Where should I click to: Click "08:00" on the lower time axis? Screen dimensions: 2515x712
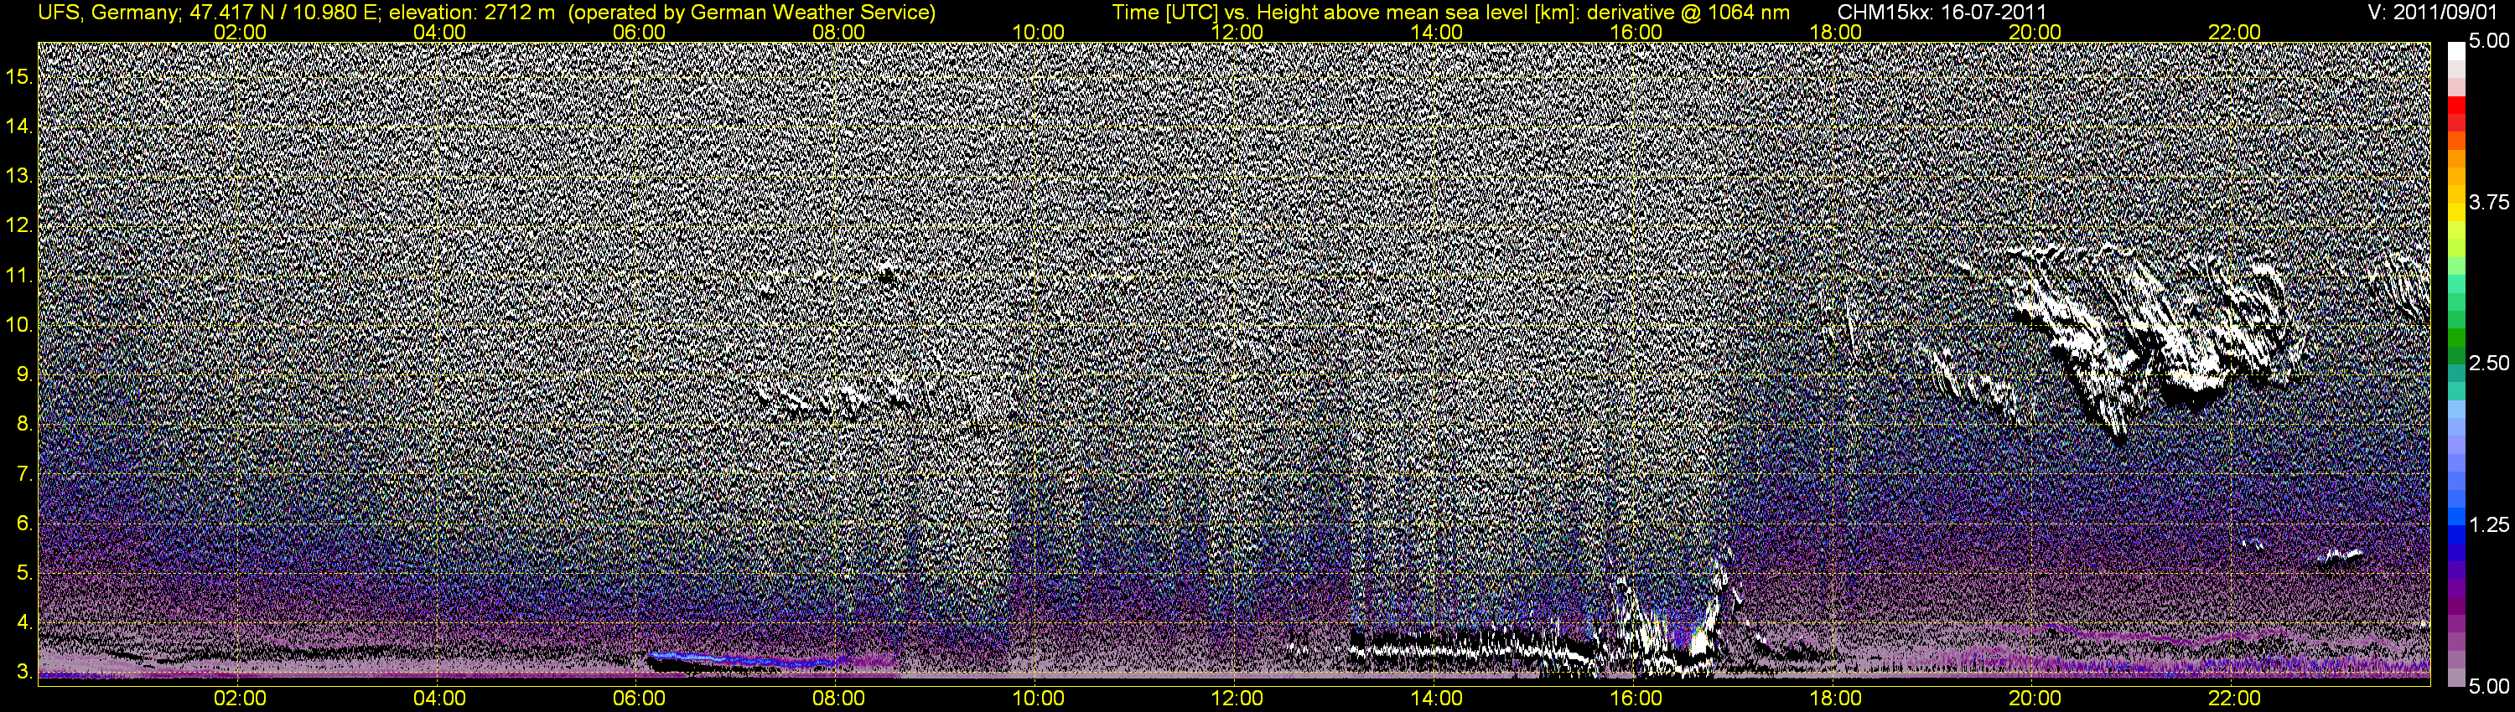[x=838, y=699]
